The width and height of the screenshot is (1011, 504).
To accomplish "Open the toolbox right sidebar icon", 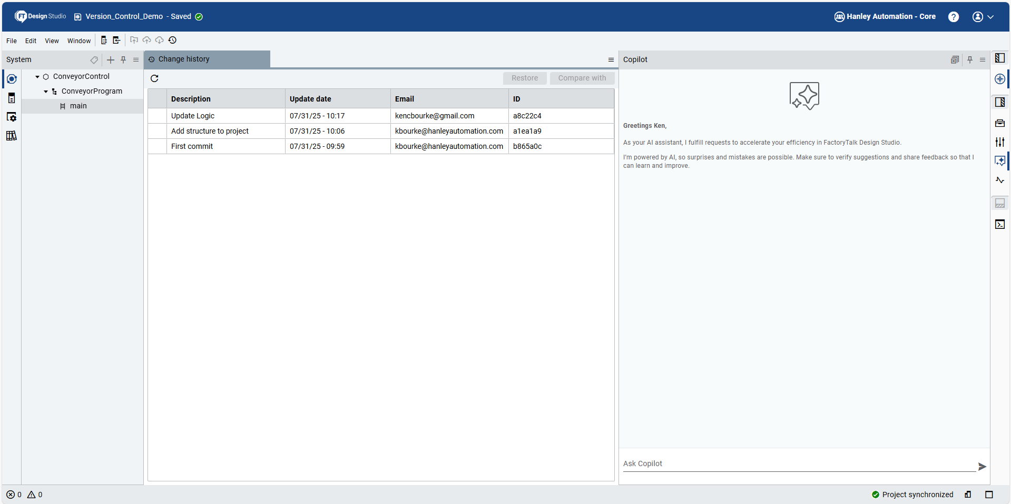I will (1000, 123).
